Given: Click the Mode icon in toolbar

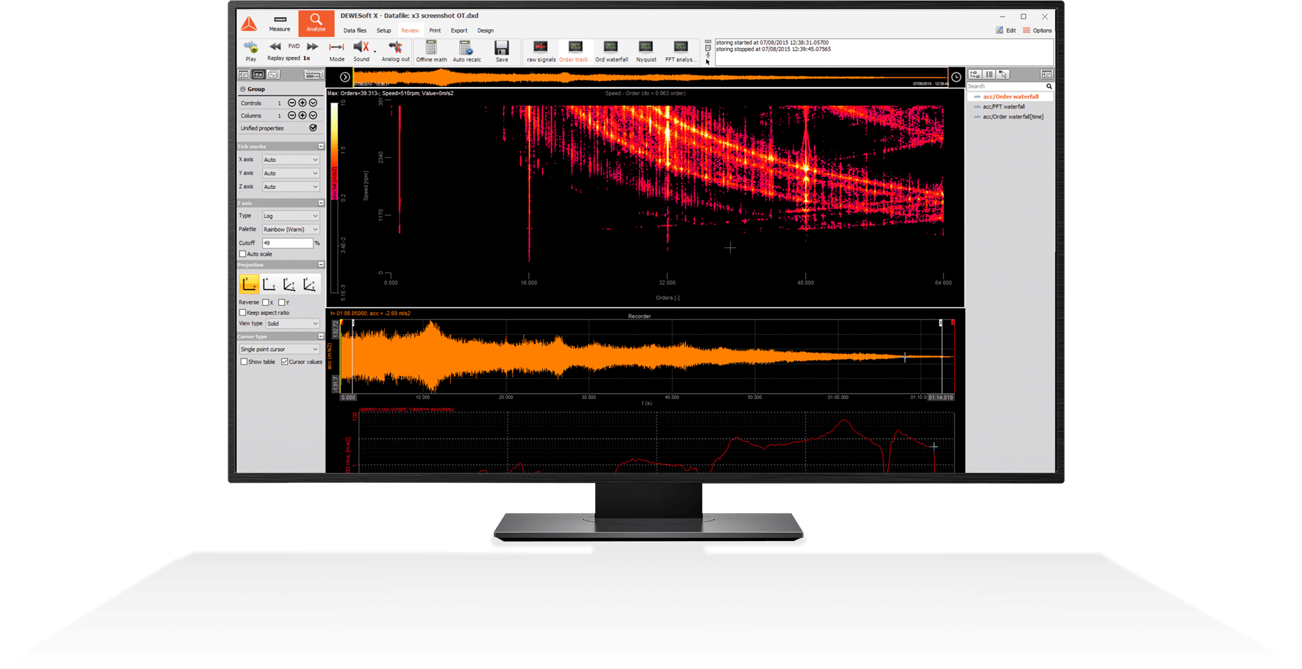Looking at the screenshot, I should click(336, 48).
